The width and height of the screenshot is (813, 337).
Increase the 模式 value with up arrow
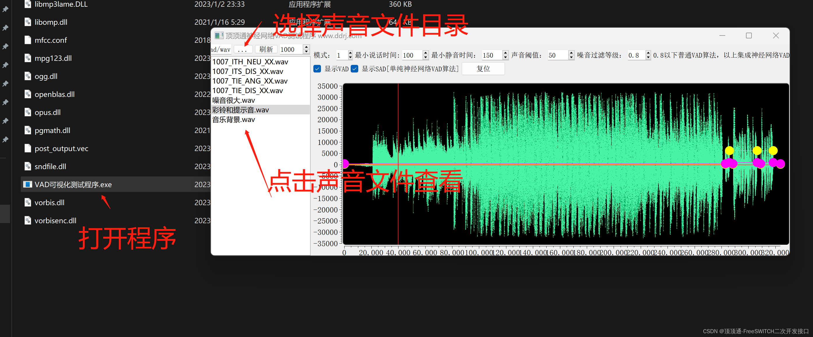[350, 53]
